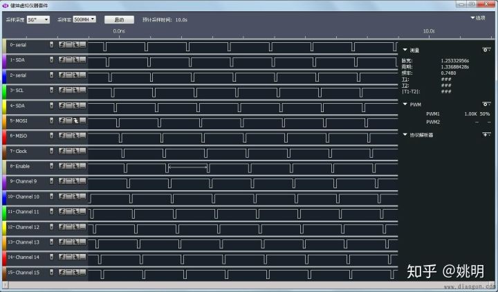This screenshot has height=292, width=498.
Task: Open sample rate 500MH dropdown
Action: 84,19
